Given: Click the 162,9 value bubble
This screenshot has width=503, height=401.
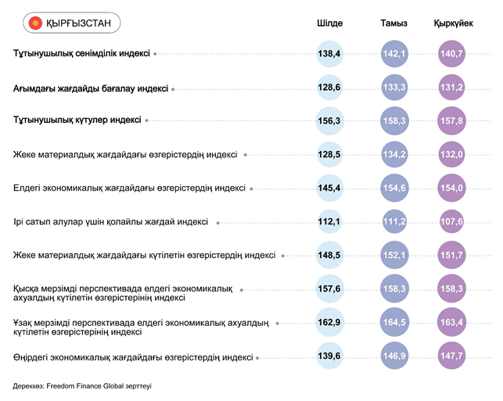Looking at the screenshot, I should coord(329,323).
